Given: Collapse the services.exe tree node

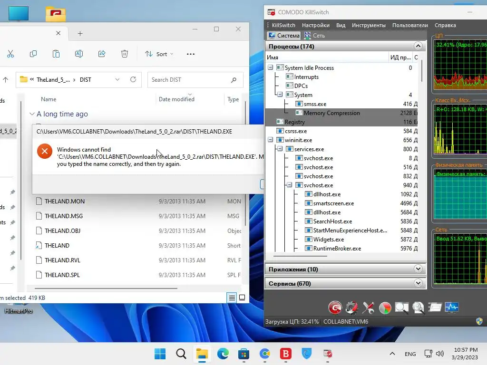Looking at the screenshot, I should pyautogui.click(x=280, y=149).
